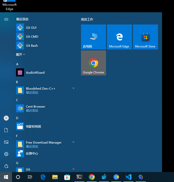
Task: Expand recently added list with 展开
Action: point(20,54)
